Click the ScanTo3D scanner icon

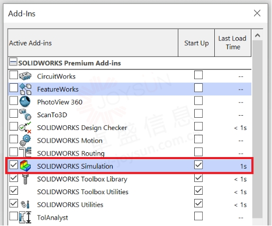pos(25,115)
